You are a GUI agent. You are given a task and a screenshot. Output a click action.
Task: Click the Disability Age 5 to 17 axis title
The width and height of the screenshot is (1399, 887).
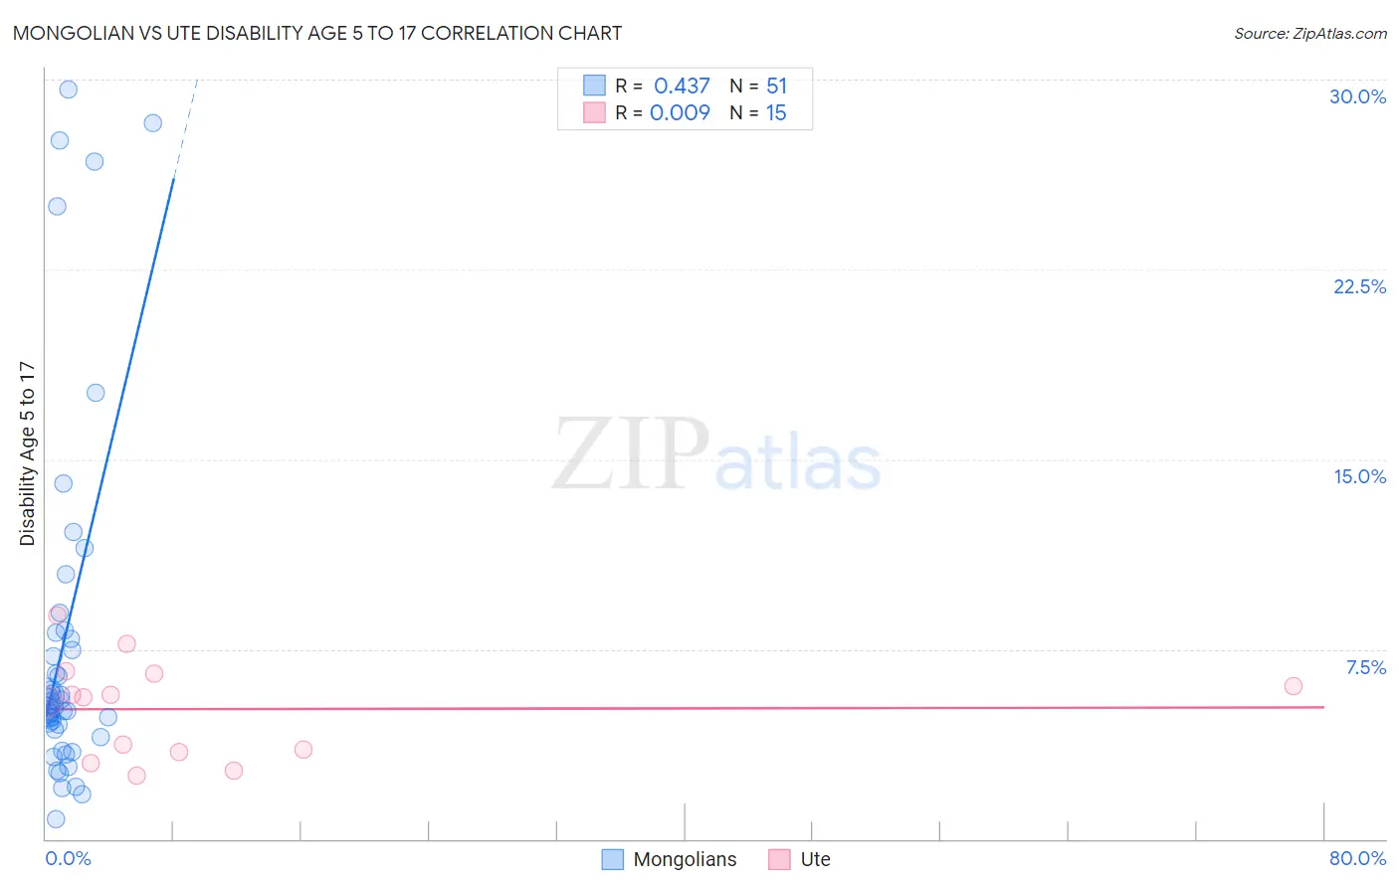[27, 453]
